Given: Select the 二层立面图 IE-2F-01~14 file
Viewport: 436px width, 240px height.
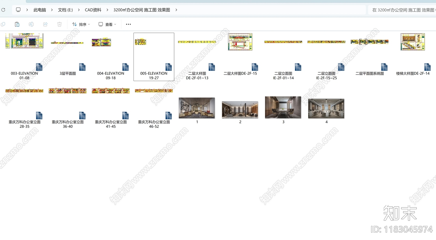Looking at the screenshot, I should tap(283, 57).
